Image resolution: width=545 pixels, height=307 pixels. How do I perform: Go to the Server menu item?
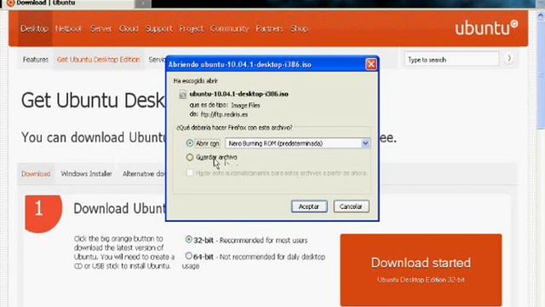coord(100,29)
